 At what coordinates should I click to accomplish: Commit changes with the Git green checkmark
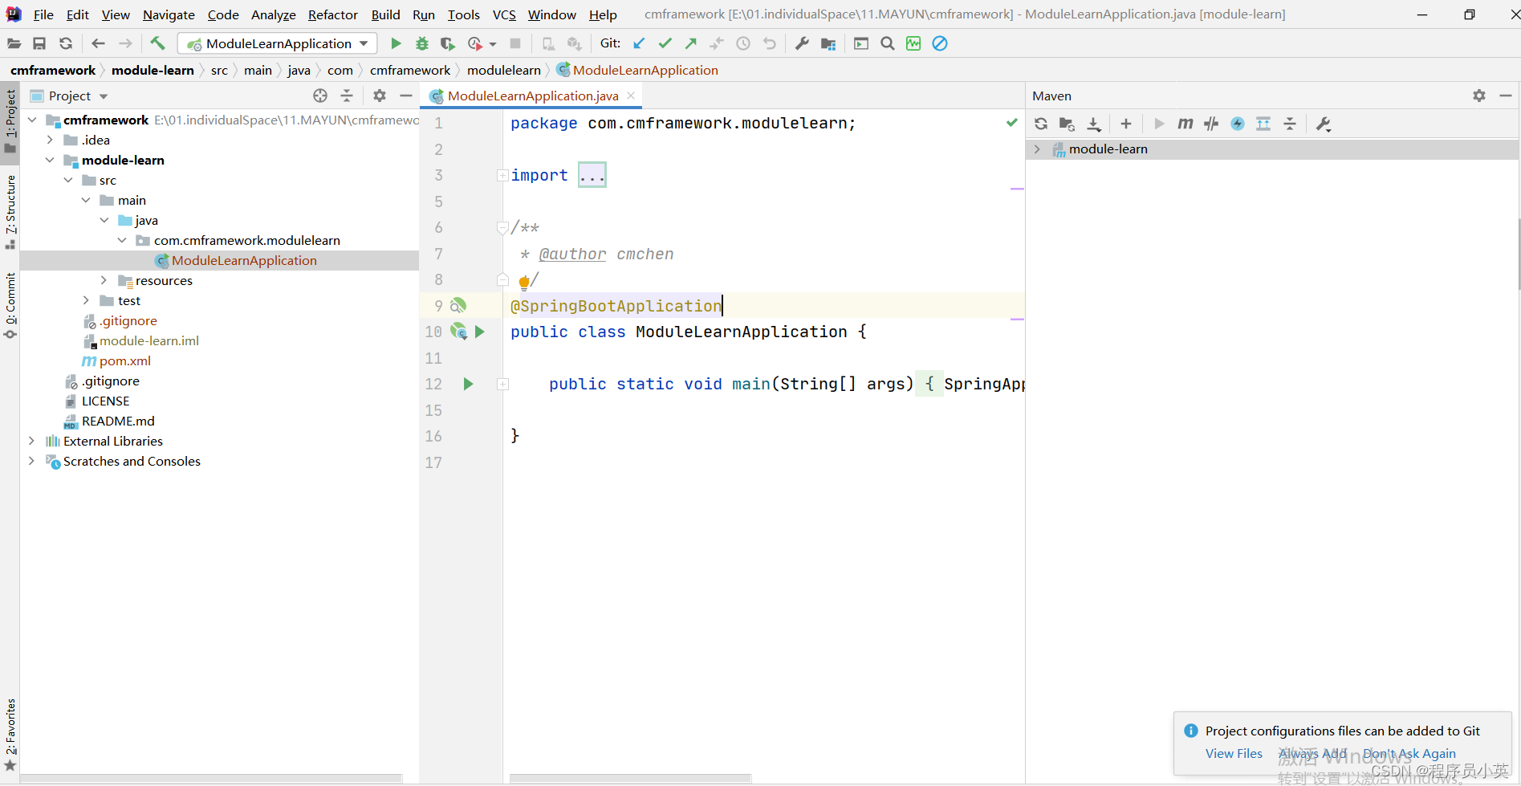pyautogui.click(x=665, y=43)
